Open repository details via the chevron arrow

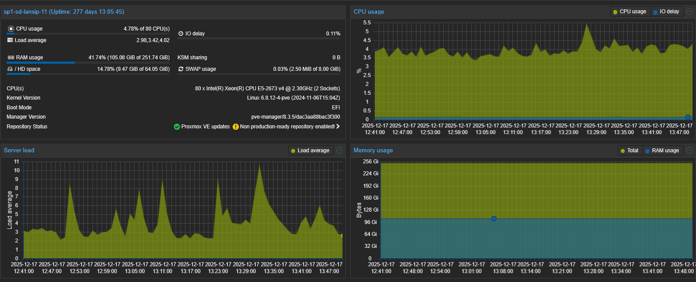(338, 127)
